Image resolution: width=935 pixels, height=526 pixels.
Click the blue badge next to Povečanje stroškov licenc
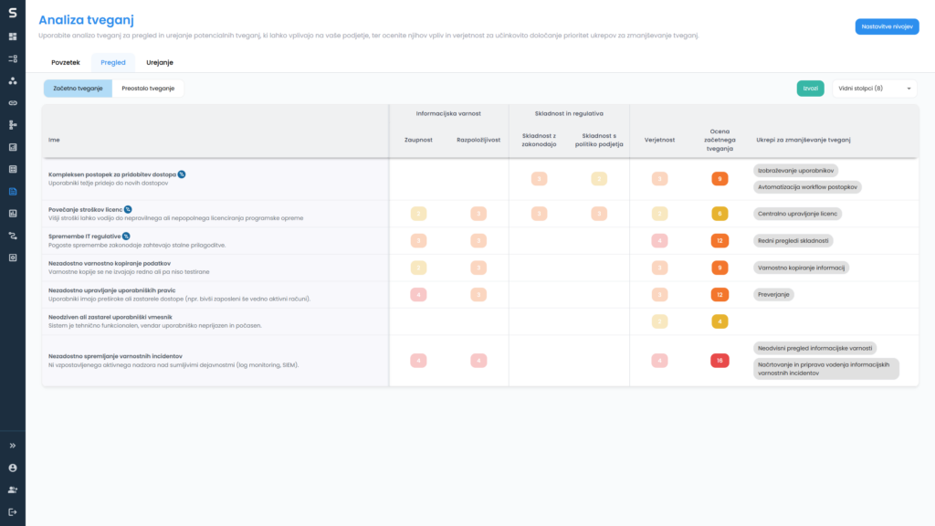(x=128, y=209)
